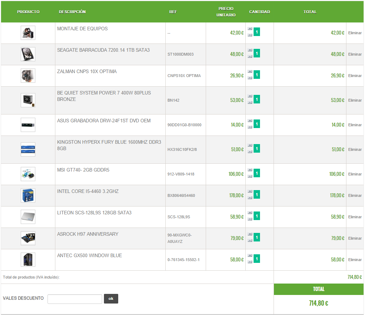Image resolution: width=365 pixels, height=316 pixels.
Task: Decrease quantity of Kingston HyperX Fury RAM
Action: [x=250, y=152]
